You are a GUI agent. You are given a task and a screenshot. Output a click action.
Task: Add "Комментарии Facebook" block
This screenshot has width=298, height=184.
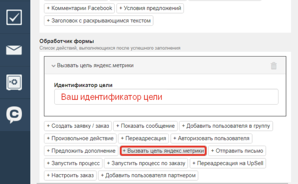(79, 8)
